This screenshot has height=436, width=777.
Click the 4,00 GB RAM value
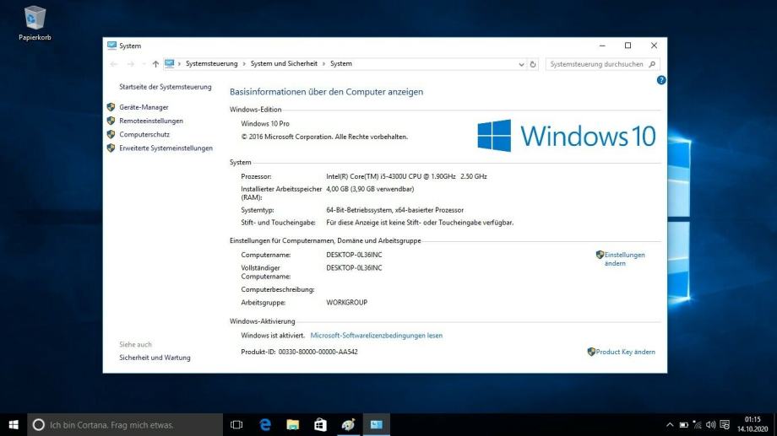click(x=370, y=189)
